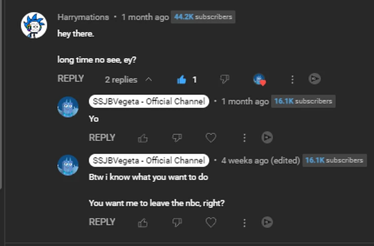The width and height of the screenshot is (374, 246).
Task: Open three-dot menu on 'leave the nbc' reply
Action: (x=244, y=223)
